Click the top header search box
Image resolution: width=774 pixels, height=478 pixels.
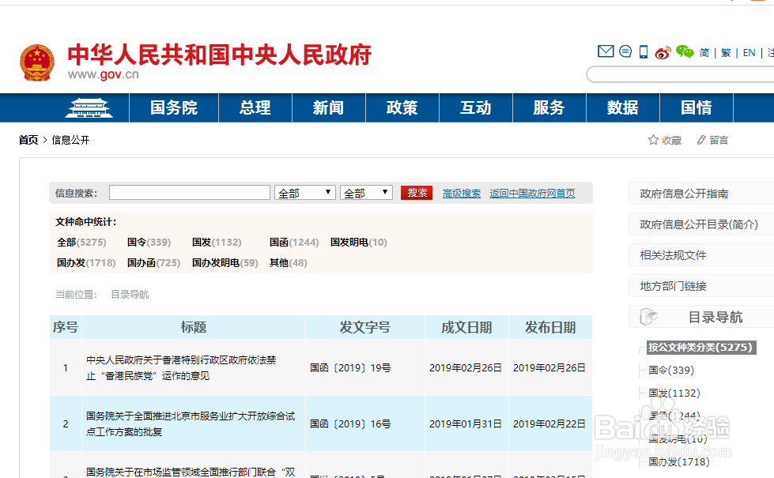tap(680, 74)
